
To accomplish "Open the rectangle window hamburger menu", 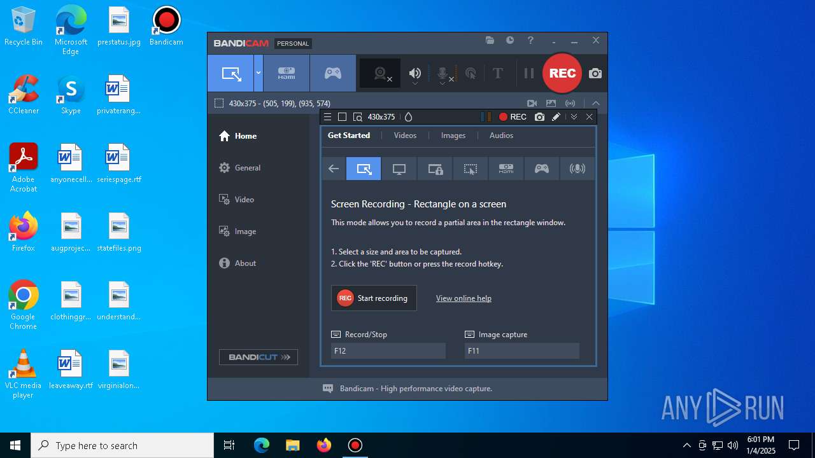I will pos(327,117).
